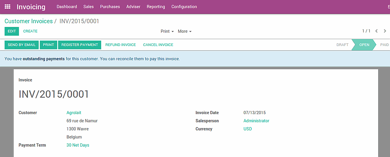The height and width of the screenshot is (157, 390).
Task: Click Cancel Invoice button
Action: point(158,45)
